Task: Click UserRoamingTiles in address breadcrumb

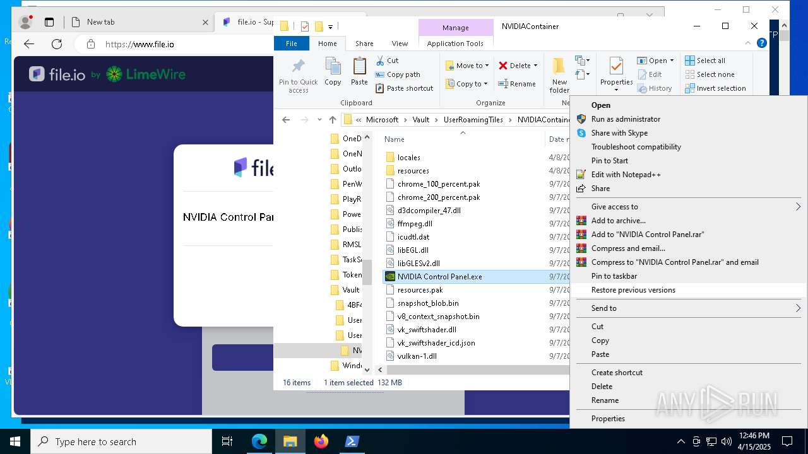Action: [473, 120]
